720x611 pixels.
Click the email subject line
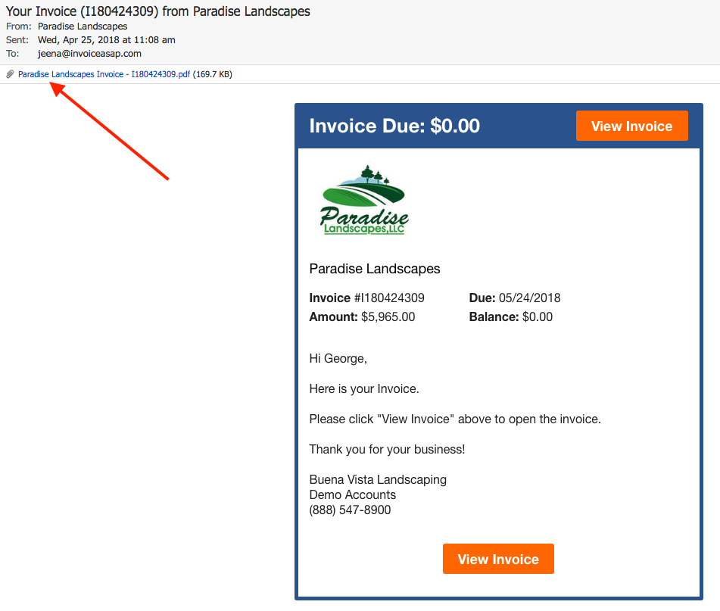tap(157, 11)
